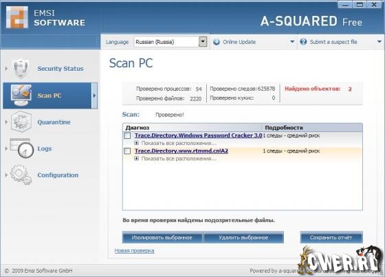The width and height of the screenshot is (385, 277).
Task: Click the Emsi Software logo icon
Action: [x=17, y=17]
